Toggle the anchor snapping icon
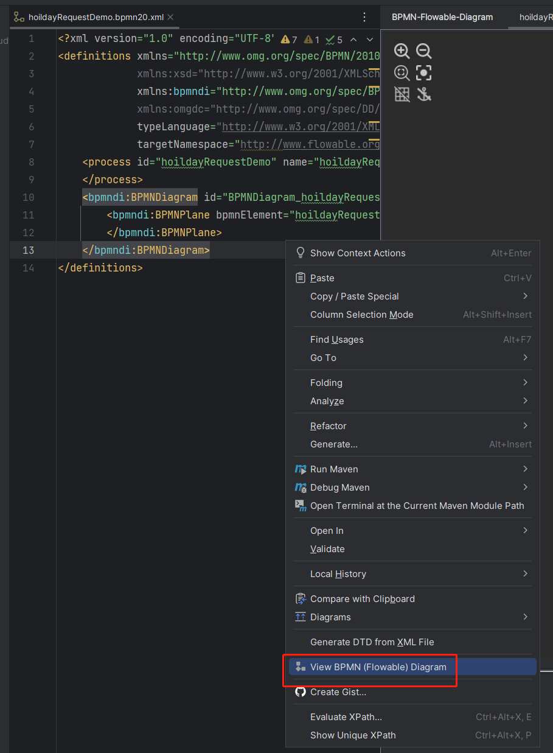Image resolution: width=553 pixels, height=753 pixels. tap(423, 94)
